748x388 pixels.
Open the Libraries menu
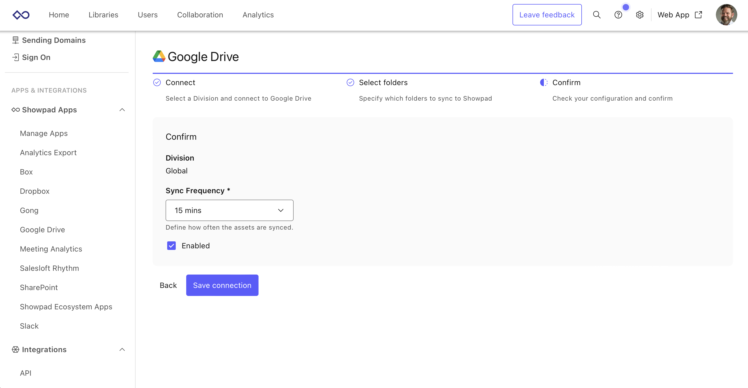point(103,15)
